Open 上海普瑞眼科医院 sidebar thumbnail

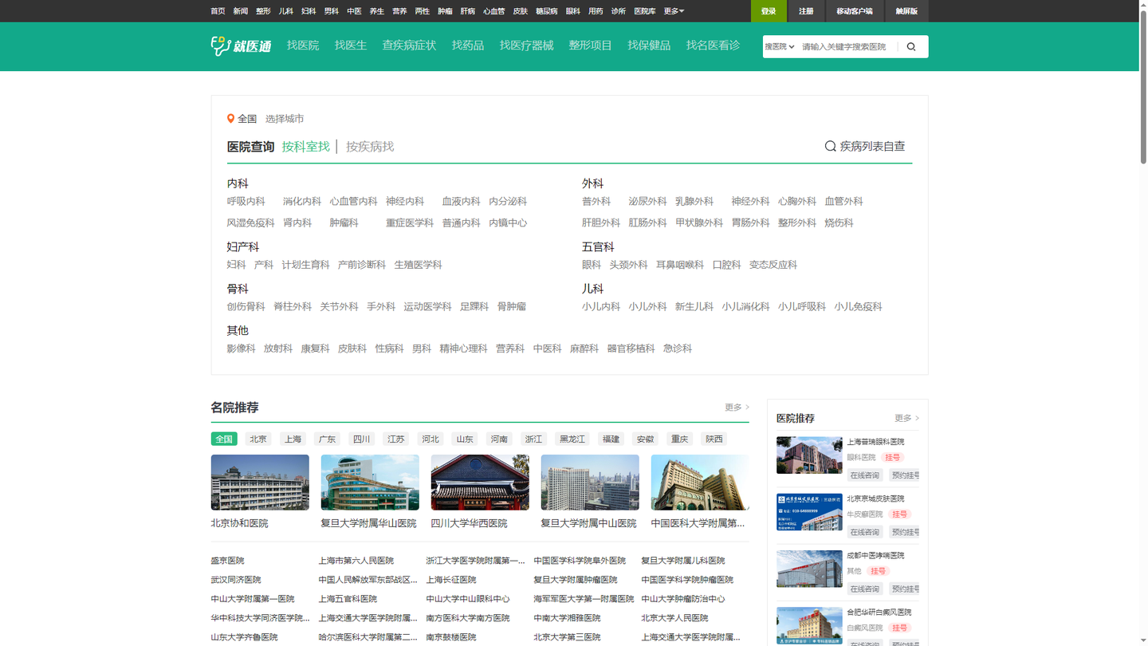coord(809,455)
